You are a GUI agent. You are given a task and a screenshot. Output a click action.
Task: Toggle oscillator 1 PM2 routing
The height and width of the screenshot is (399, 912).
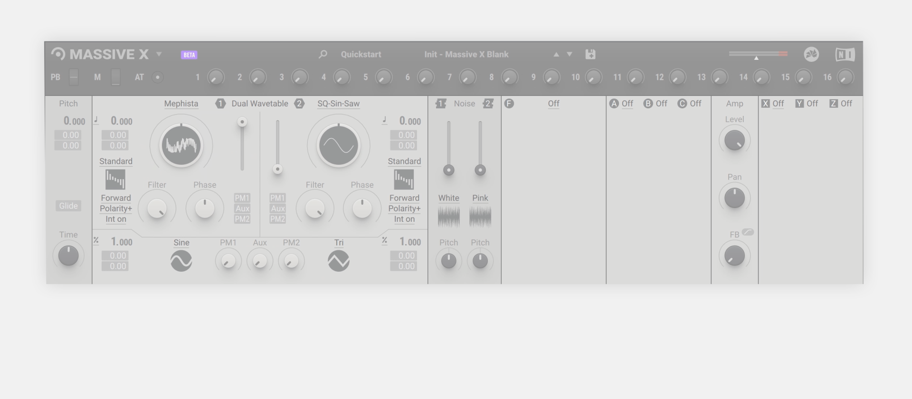pos(242,219)
